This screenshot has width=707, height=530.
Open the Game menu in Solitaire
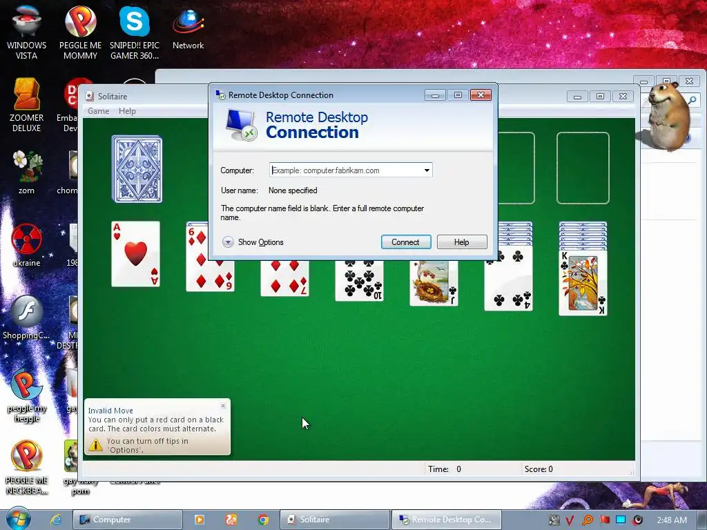tap(98, 111)
